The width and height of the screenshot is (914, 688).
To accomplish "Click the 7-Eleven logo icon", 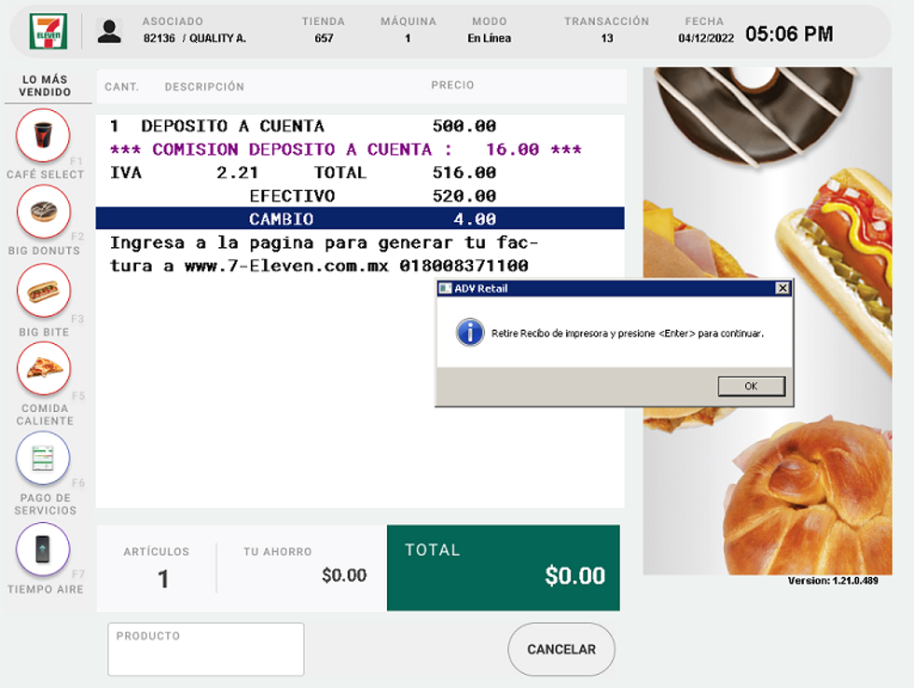I will (x=46, y=32).
